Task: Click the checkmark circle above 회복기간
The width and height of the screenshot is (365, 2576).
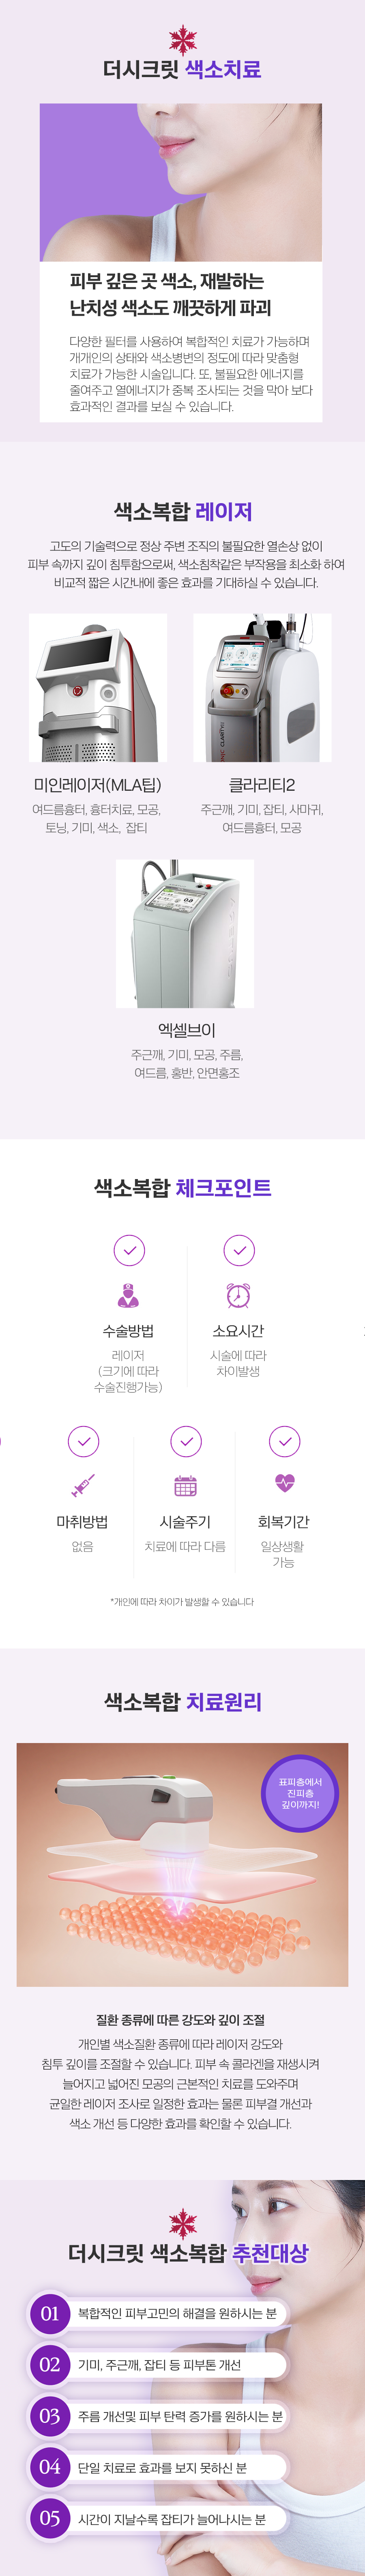Action: [x=285, y=1441]
